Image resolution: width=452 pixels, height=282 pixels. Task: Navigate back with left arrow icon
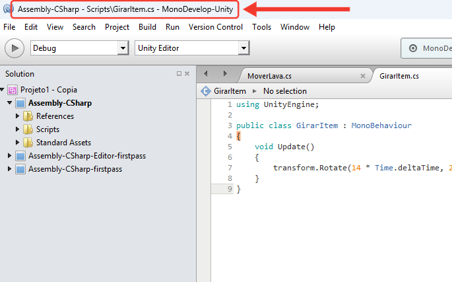(x=205, y=73)
